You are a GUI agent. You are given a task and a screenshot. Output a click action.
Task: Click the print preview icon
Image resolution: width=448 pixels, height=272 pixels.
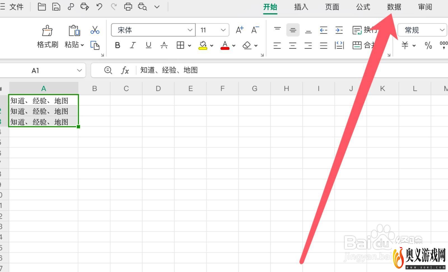(142, 7)
